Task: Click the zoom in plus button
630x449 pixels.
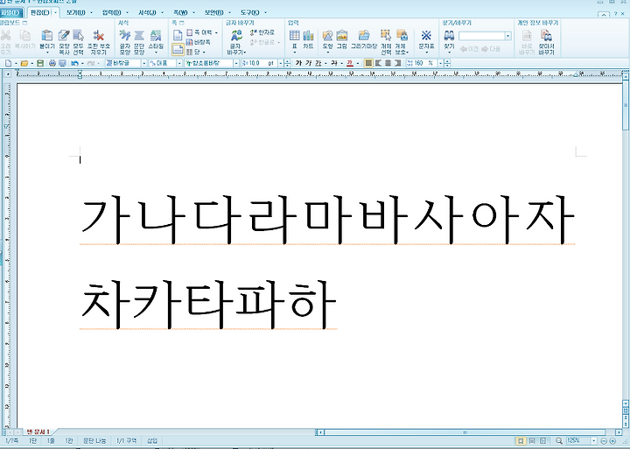Action: (x=612, y=441)
